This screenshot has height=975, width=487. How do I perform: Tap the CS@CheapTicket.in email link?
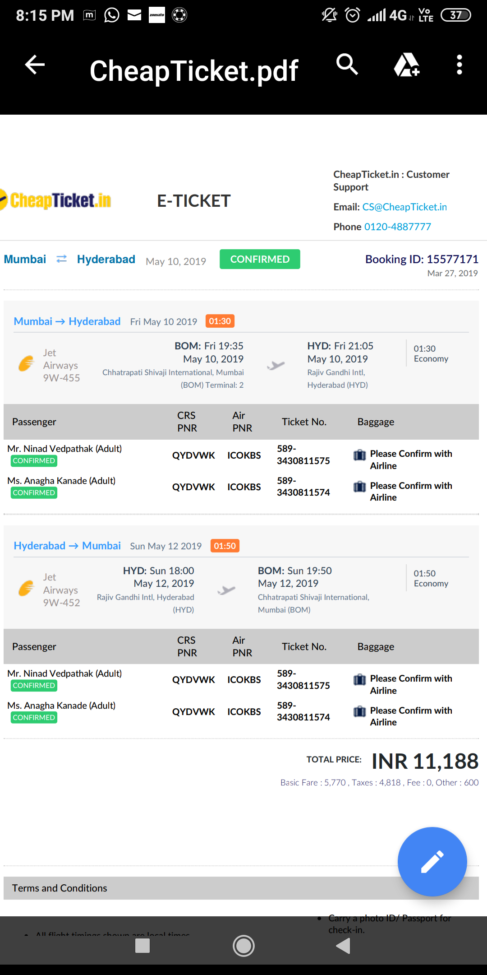[x=404, y=207]
